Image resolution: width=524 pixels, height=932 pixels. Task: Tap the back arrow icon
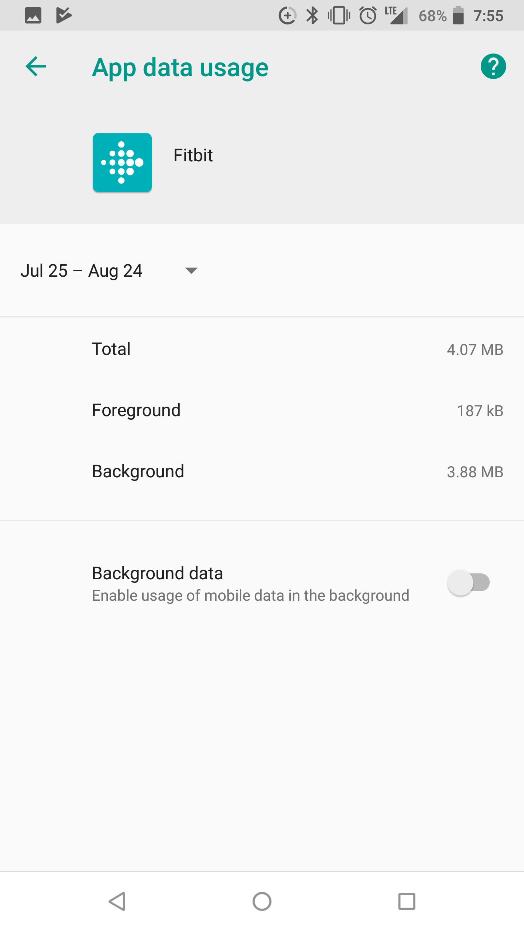(36, 67)
